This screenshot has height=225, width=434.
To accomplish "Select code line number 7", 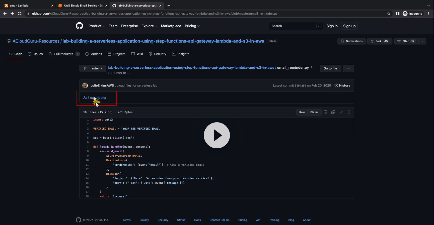I will [88, 147].
